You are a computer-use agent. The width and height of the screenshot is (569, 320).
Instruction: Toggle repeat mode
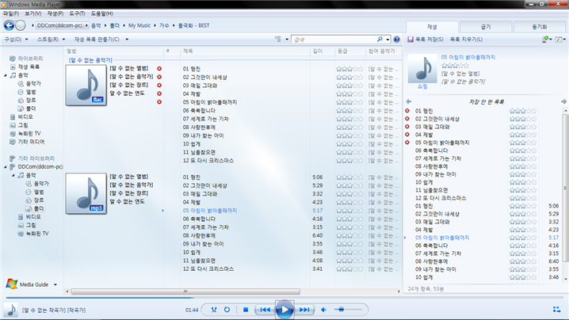[x=227, y=309]
